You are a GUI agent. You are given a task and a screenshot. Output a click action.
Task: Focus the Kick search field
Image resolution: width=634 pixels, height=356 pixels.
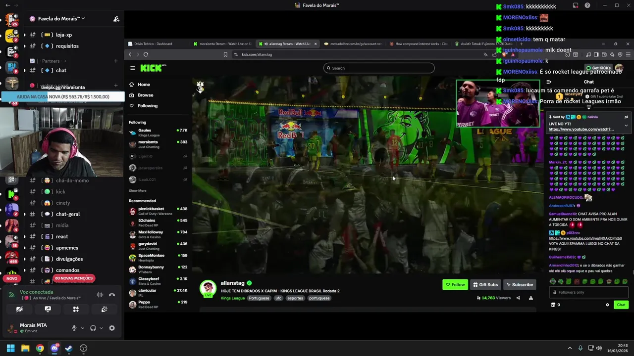[x=379, y=68]
